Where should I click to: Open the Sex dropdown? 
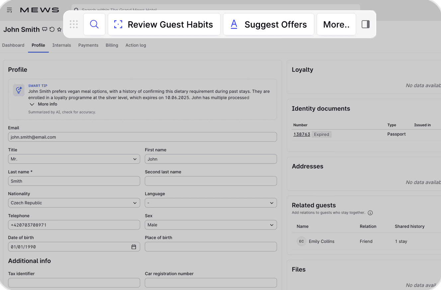click(x=211, y=225)
